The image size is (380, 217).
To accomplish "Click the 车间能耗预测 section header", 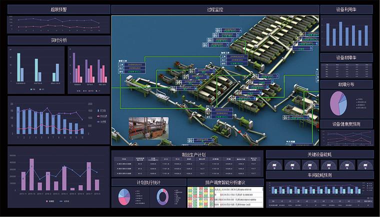I will click(319, 175).
